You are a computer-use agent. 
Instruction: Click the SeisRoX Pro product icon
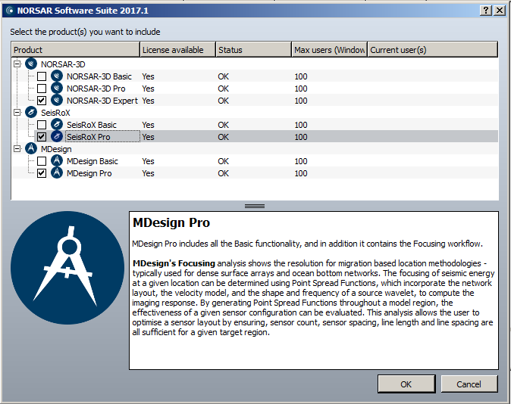pyautogui.click(x=57, y=137)
